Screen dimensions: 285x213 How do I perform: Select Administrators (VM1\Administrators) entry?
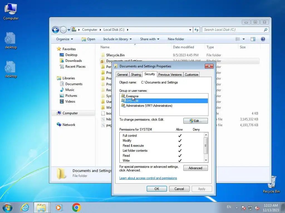point(149,106)
